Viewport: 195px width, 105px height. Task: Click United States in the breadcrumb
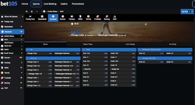(52, 11)
